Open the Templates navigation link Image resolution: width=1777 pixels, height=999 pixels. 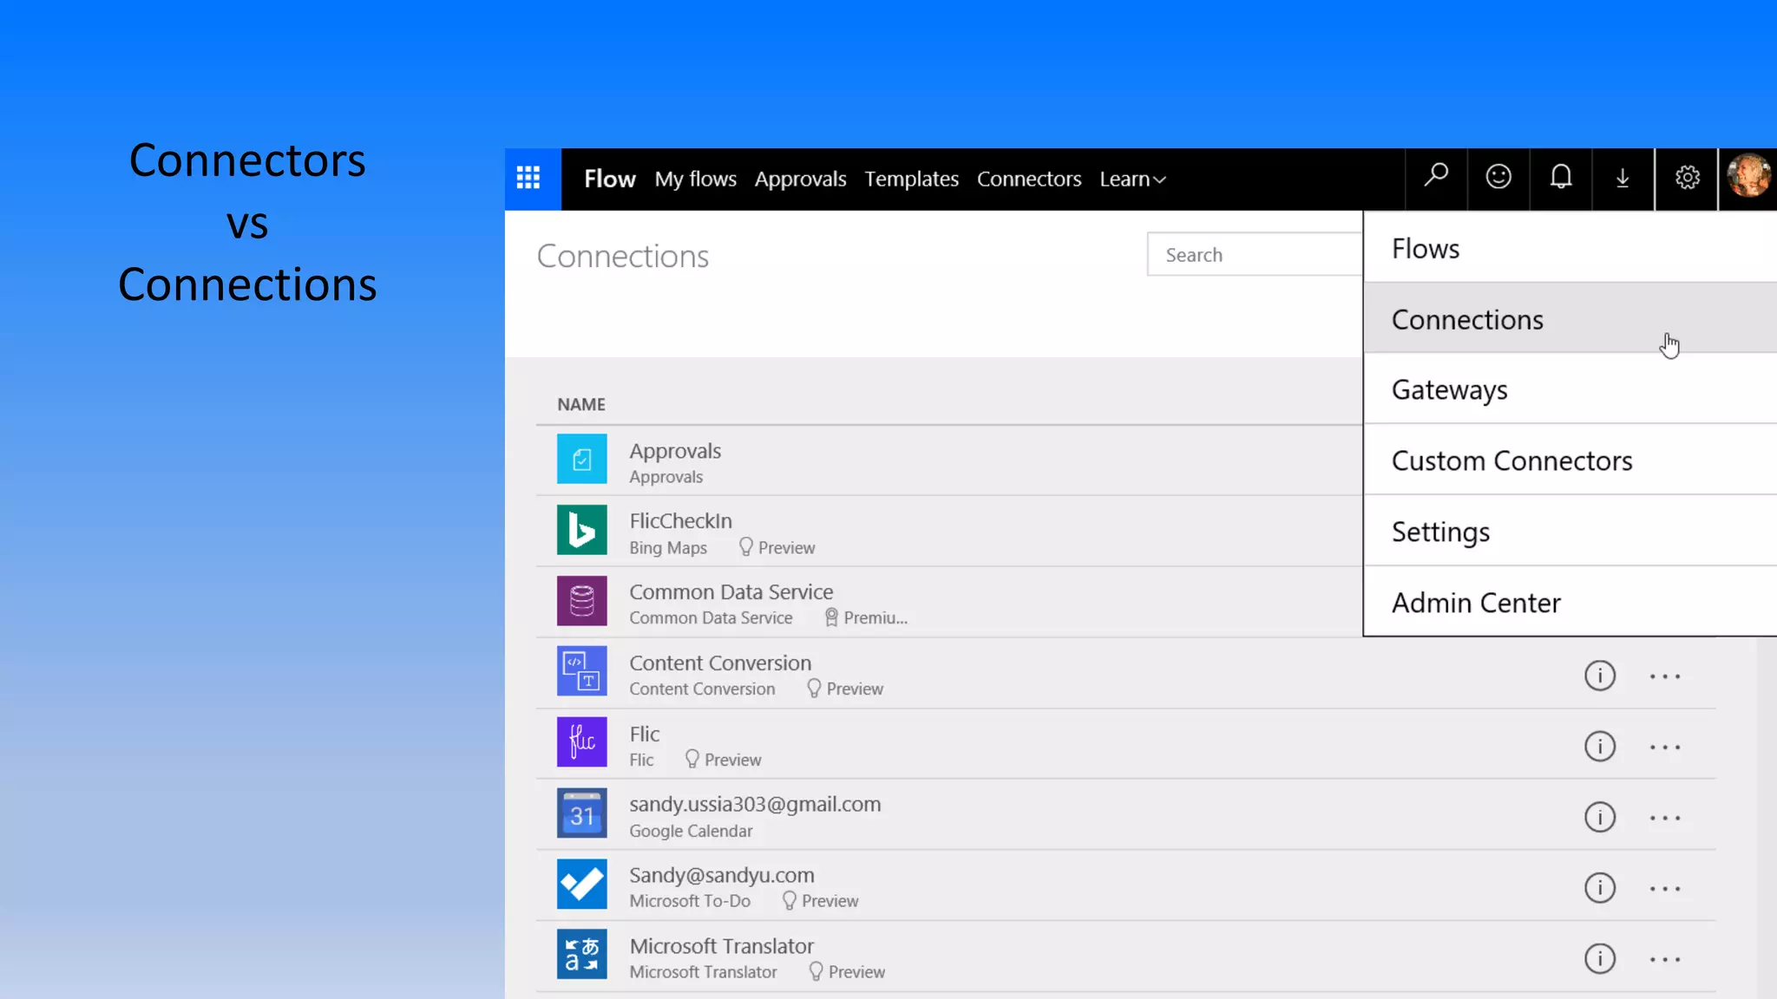pyautogui.click(x=911, y=180)
